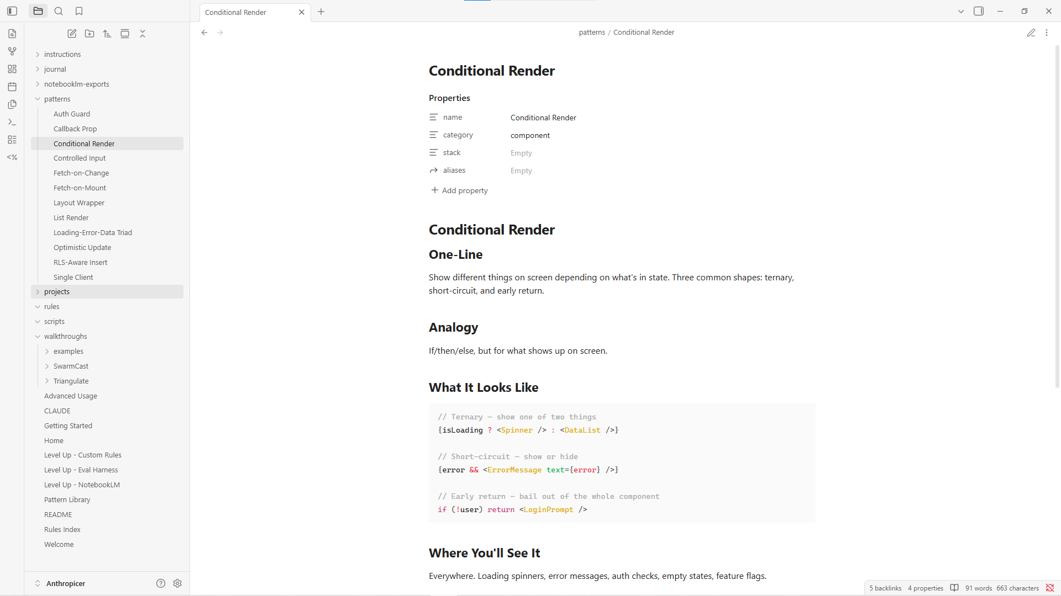Image resolution: width=1061 pixels, height=596 pixels.
Task: Expand the projects folder
Action: pyautogui.click(x=38, y=292)
